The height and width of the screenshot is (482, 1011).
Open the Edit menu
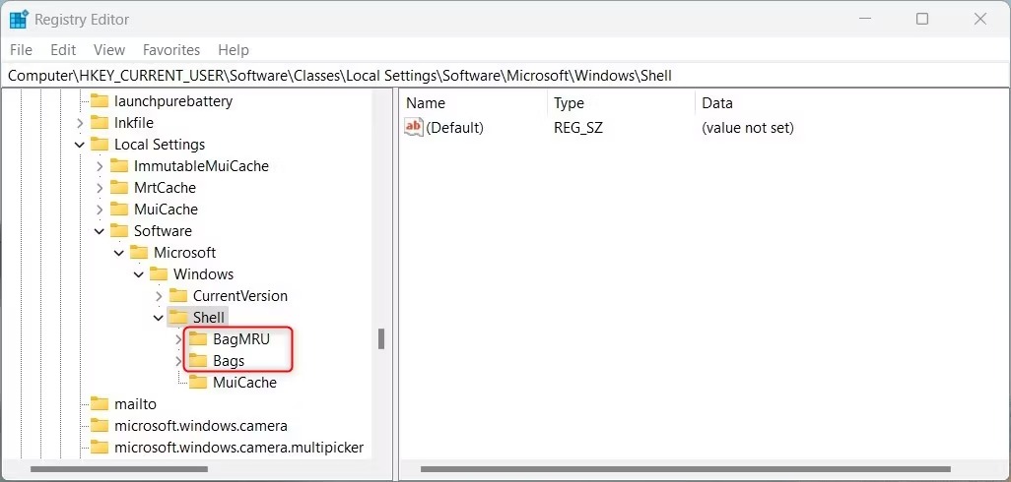click(63, 49)
